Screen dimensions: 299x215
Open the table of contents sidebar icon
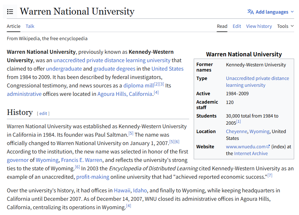[10, 12]
